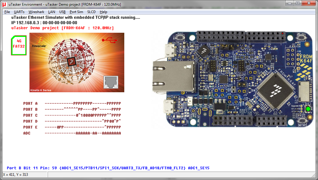The image size is (318, 180).
Task: Click the ADC channel state row
Action: [83, 133]
